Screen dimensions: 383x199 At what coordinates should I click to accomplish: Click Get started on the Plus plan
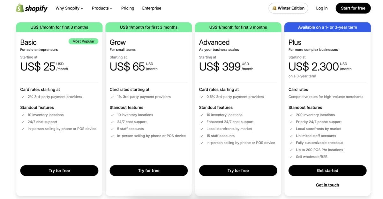tap(327, 170)
